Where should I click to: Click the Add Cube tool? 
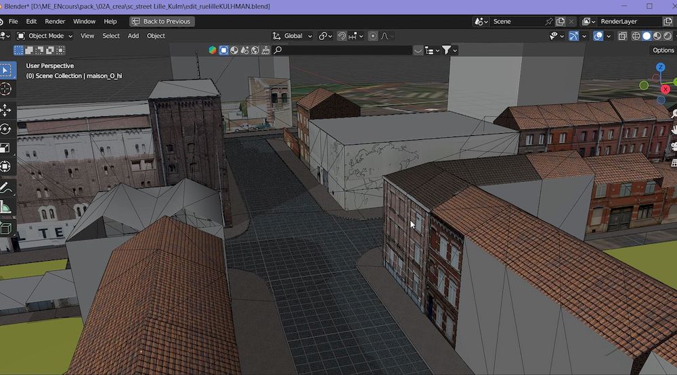tap(6, 228)
